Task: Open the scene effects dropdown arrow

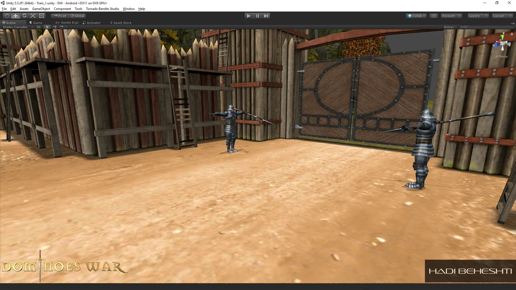Action: click(x=66, y=27)
